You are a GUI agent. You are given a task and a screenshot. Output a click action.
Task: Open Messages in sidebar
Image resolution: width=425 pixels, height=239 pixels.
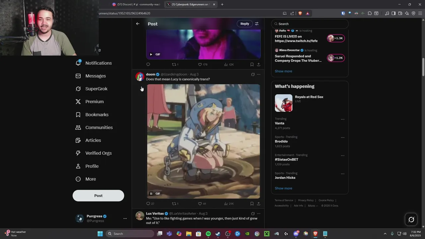pos(91,76)
